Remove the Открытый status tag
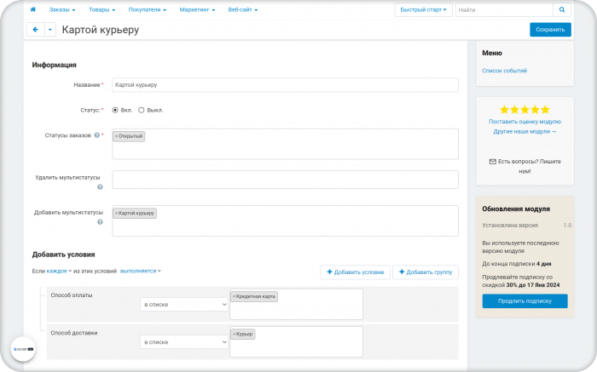Screen dimensions: 597x372 point(116,136)
